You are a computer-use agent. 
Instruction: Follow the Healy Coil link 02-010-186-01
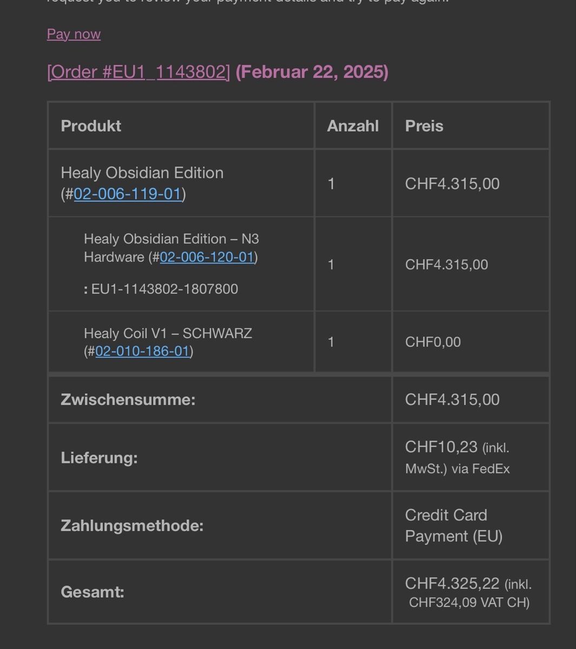coord(142,351)
